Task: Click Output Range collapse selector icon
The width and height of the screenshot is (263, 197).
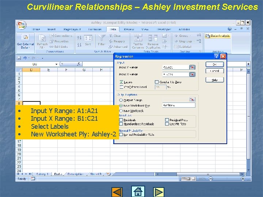Action: coord(192,100)
